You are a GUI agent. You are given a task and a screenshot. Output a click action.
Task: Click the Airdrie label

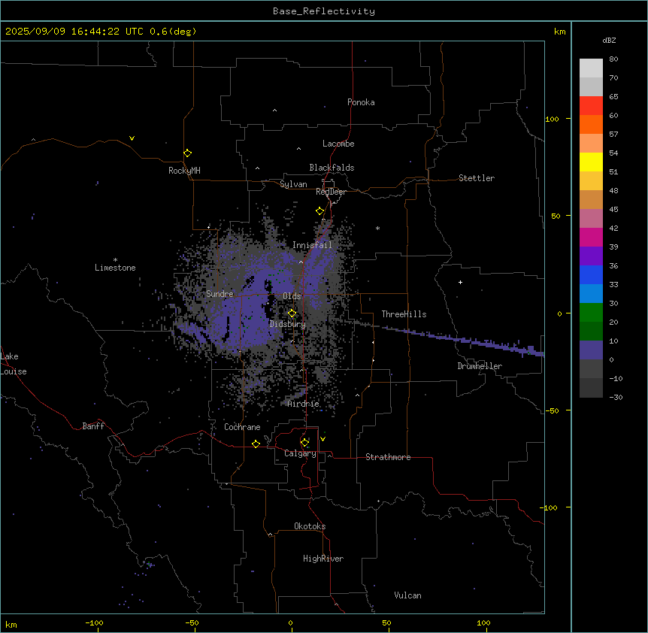coord(304,404)
